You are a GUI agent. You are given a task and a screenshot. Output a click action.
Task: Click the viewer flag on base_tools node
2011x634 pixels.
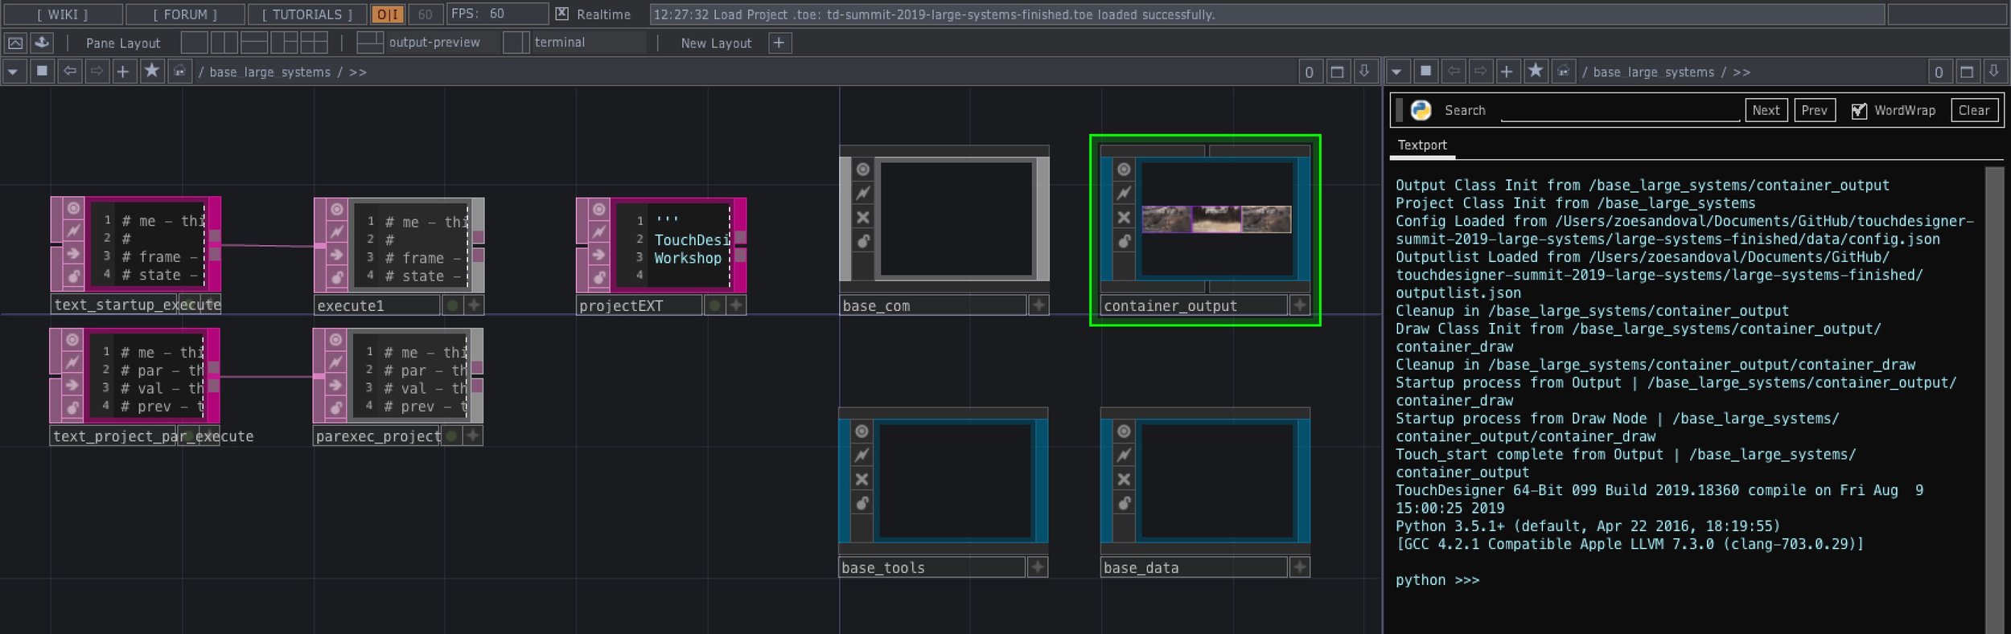pos(862,432)
